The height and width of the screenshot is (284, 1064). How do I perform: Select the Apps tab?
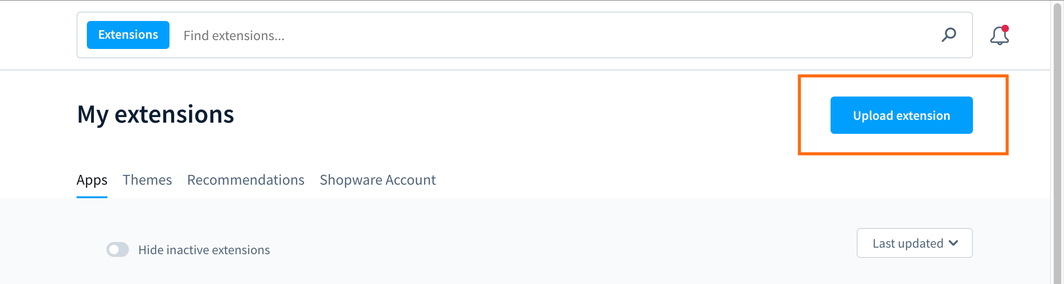(x=92, y=180)
